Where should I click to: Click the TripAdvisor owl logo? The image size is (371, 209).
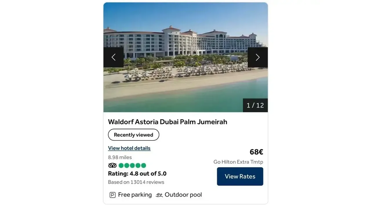[x=112, y=165]
